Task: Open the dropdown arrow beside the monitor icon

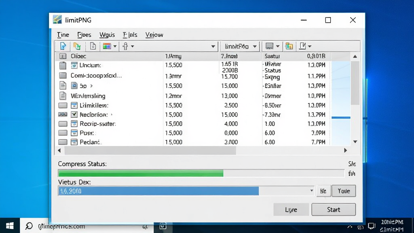Action: point(278,47)
